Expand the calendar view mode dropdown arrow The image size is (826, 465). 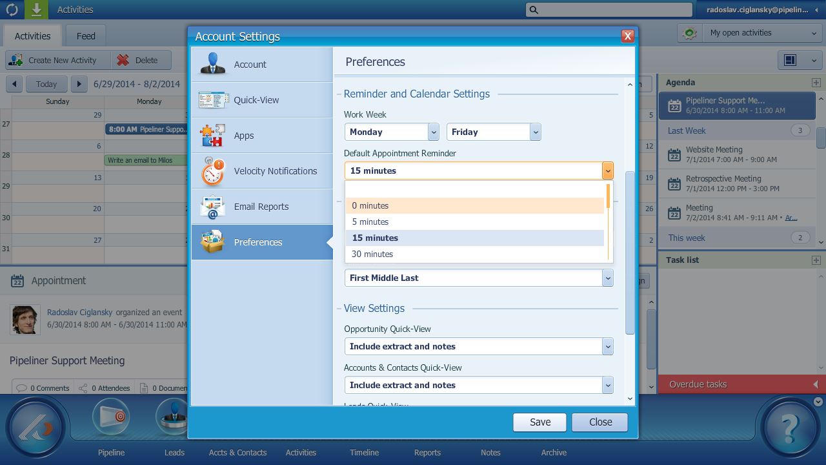[814, 61]
